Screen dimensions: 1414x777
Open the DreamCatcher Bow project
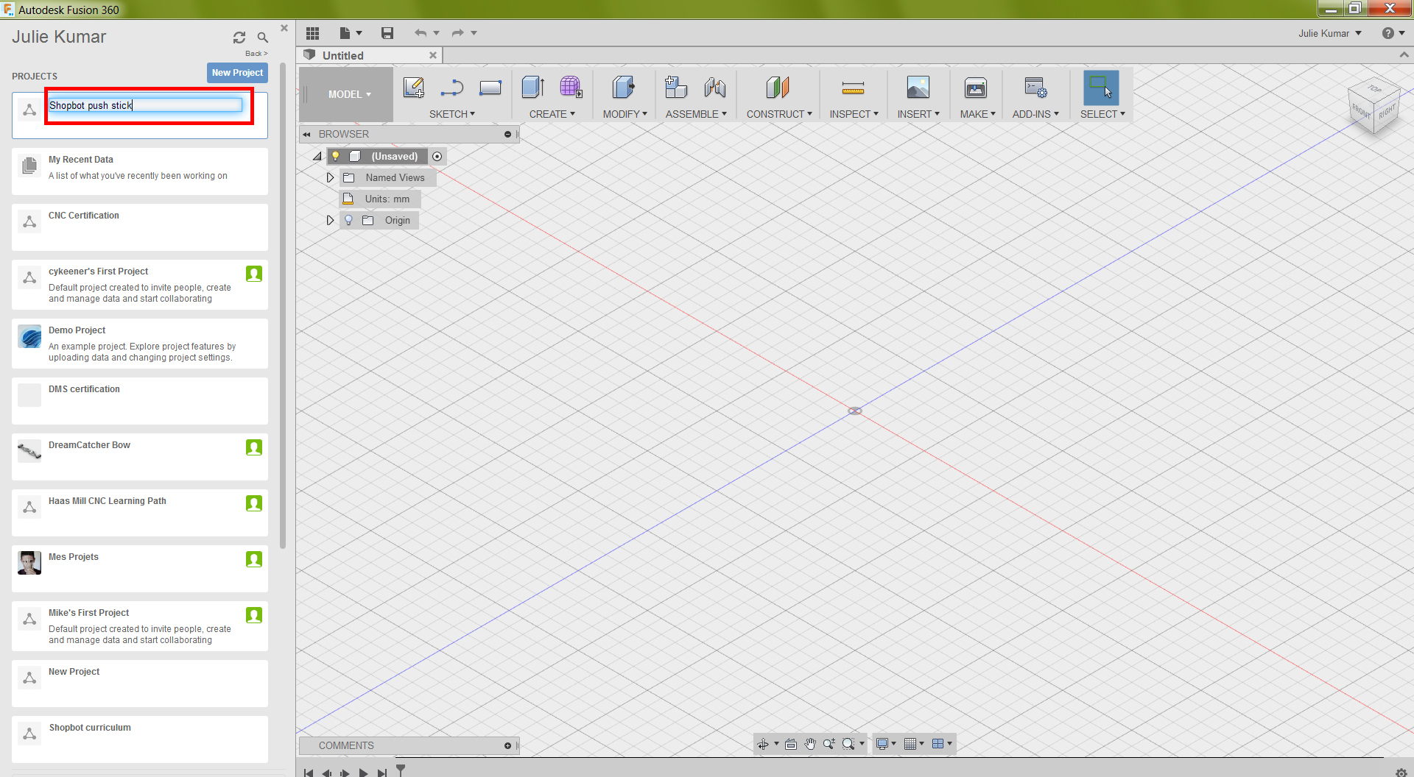pyautogui.click(x=140, y=457)
